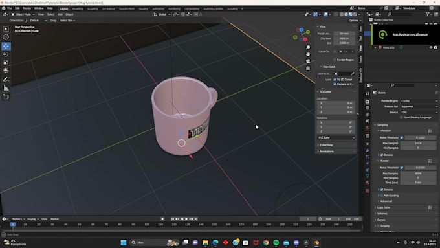This screenshot has width=440, height=248.
Task: Click viewport Options button
Action: pyautogui.click(x=355, y=21)
